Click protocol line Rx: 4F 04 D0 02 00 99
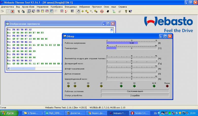The image size is (198, 116). (x=21, y=51)
